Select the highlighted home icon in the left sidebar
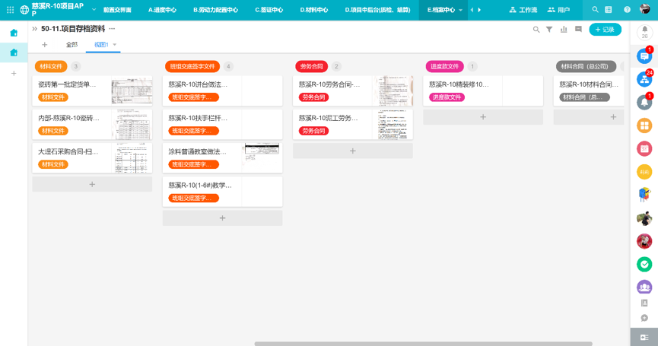 pyautogui.click(x=14, y=52)
